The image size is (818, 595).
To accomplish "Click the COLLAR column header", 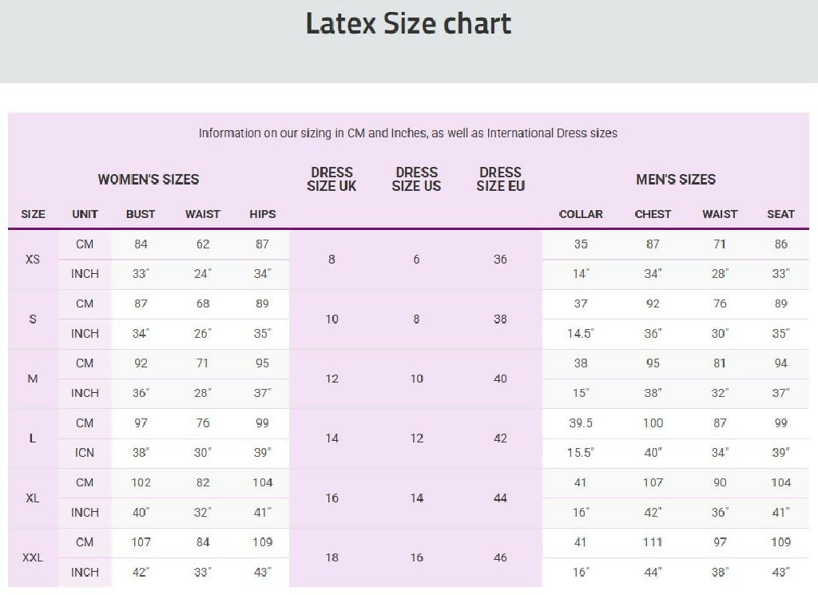I will [x=581, y=214].
